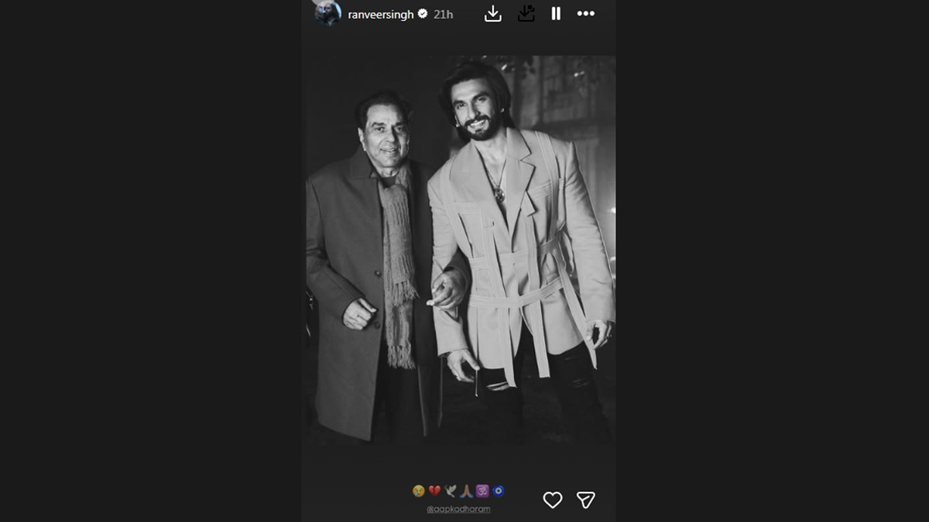Open the three-dot more options menu
Image resolution: width=929 pixels, height=522 pixels.
[586, 13]
